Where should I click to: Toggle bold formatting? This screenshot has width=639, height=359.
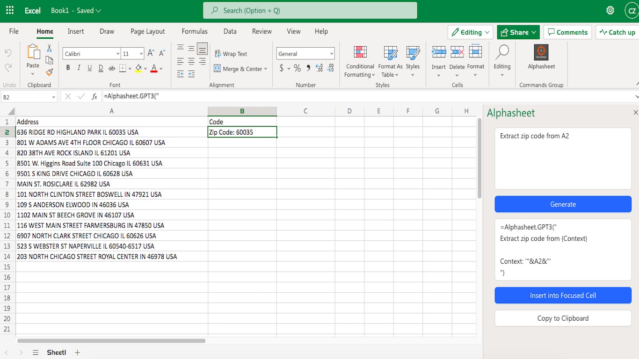coord(68,68)
